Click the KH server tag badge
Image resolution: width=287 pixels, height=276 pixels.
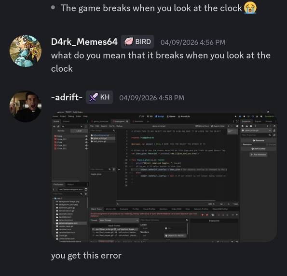99,97
